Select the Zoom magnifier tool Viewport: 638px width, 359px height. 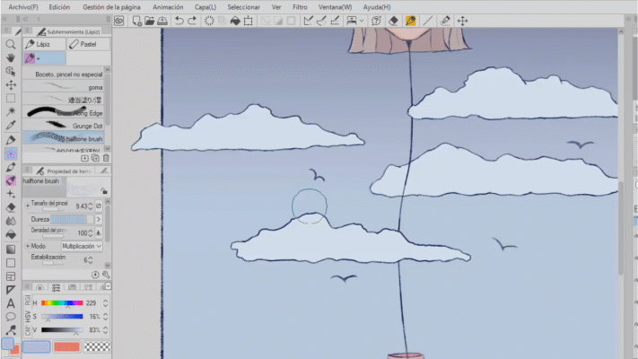point(11,44)
